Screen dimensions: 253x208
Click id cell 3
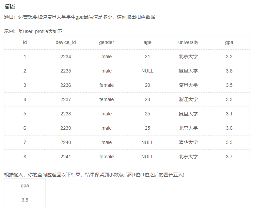click(x=25, y=85)
